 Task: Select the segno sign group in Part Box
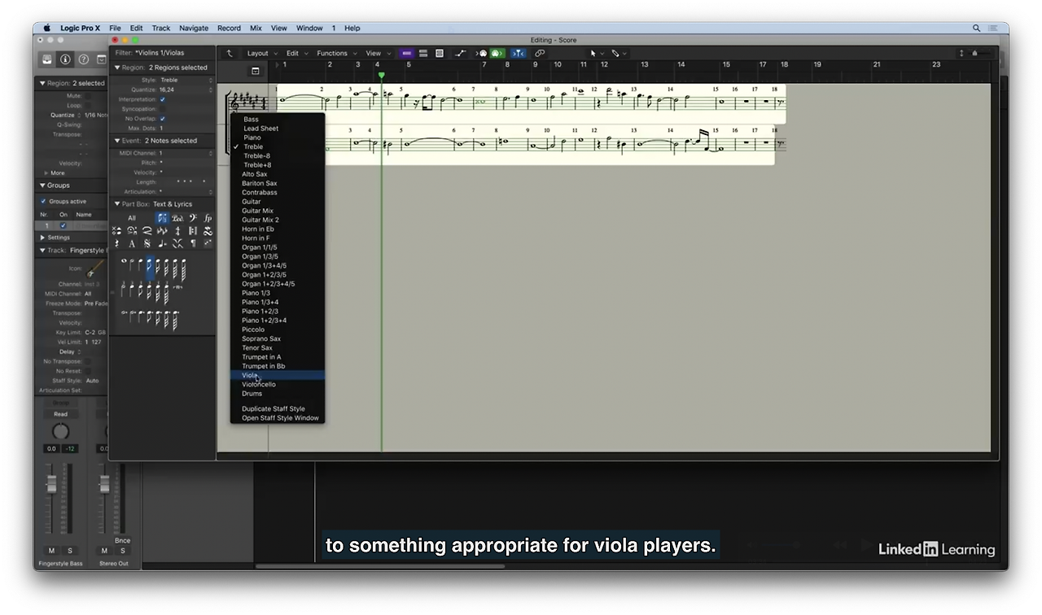tap(147, 243)
